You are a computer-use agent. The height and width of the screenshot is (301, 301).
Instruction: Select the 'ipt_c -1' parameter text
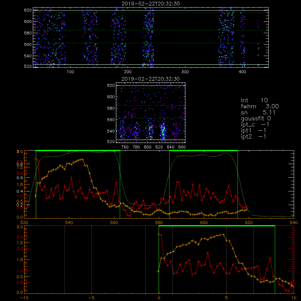point(255,125)
